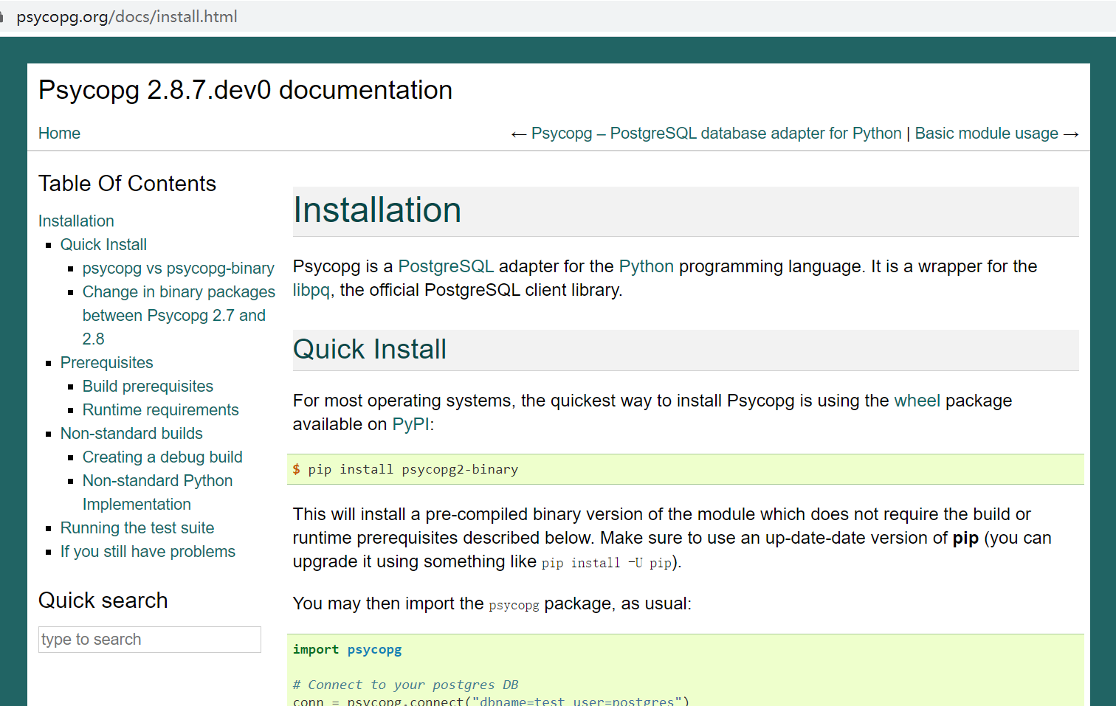Screen dimensions: 1116x706
Task: Open Creating a debug build link
Action: pyautogui.click(x=162, y=457)
